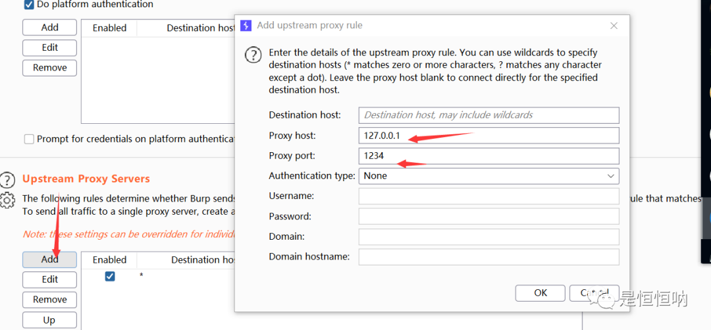Uncheck Enabled box for the * proxy rule
711x330 pixels.
[110, 277]
